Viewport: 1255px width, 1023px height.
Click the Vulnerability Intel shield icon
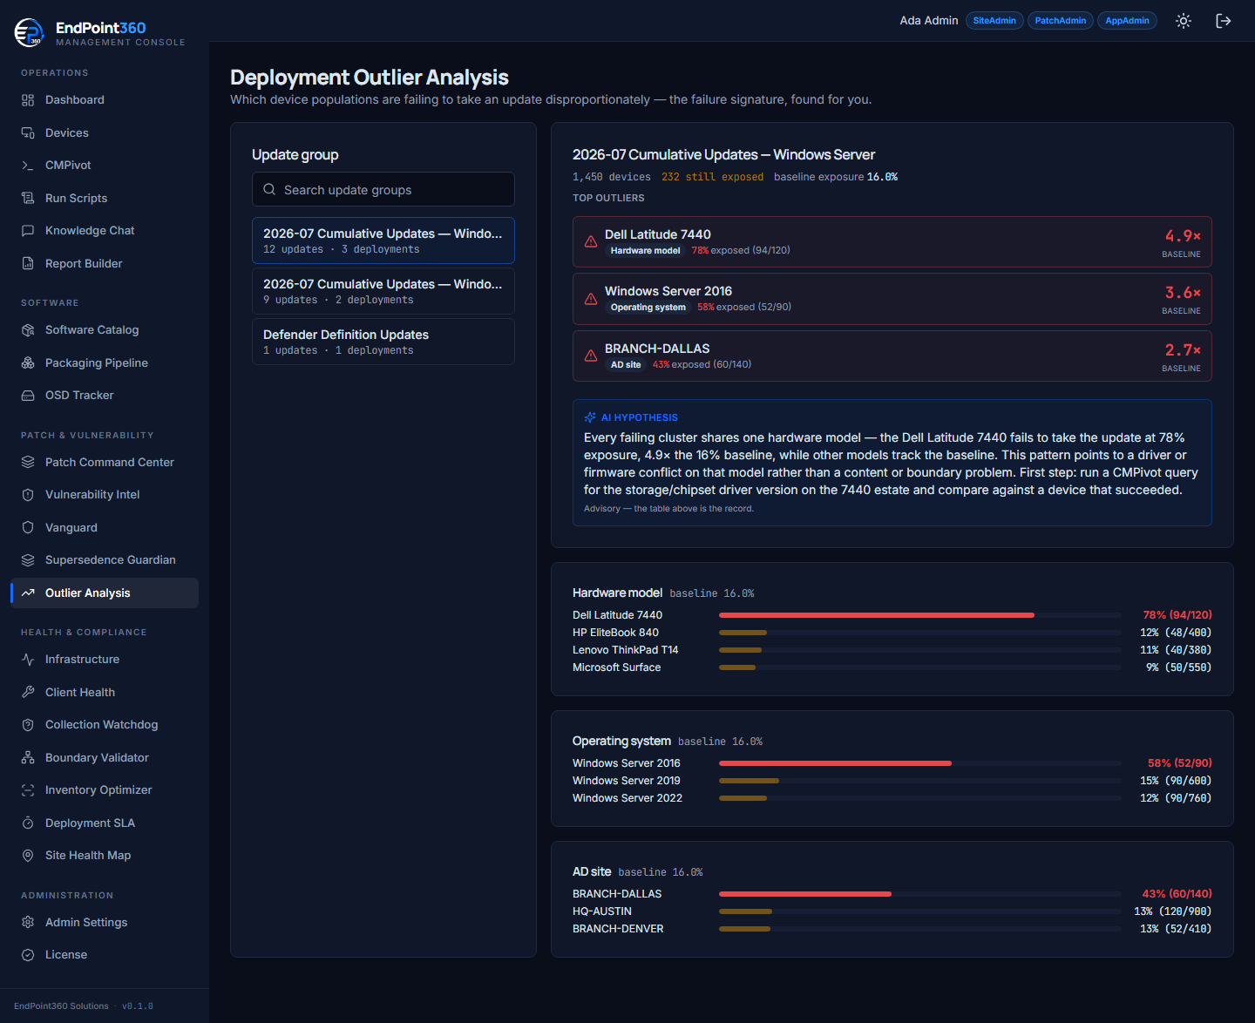(28, 495)
